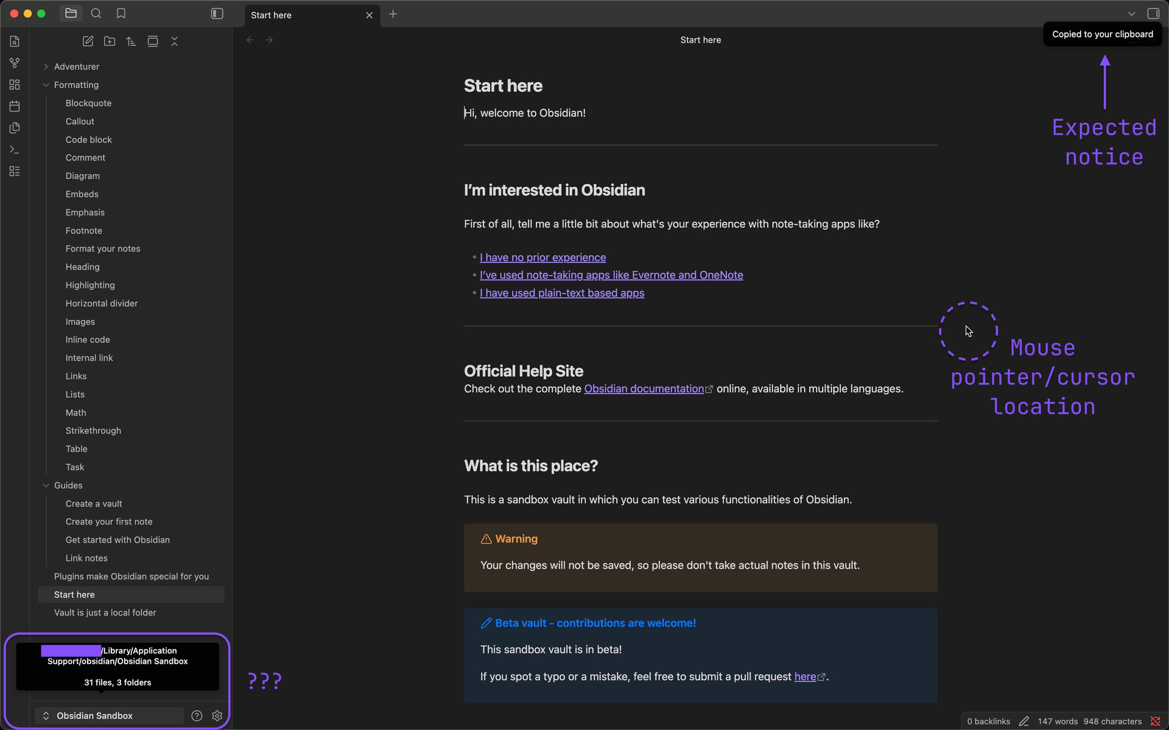
Task: Open the Obsidian Sandbox vault switcher
Action: tap(94, 715)
